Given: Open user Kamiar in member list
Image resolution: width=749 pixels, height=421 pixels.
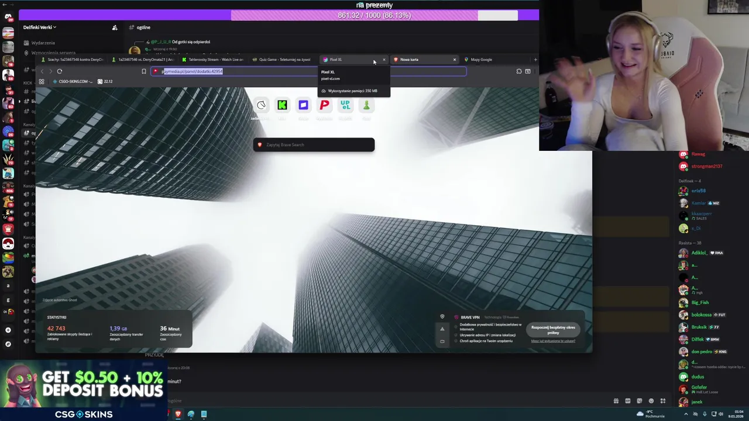Looking at the screenshot, I should [698, 203].
